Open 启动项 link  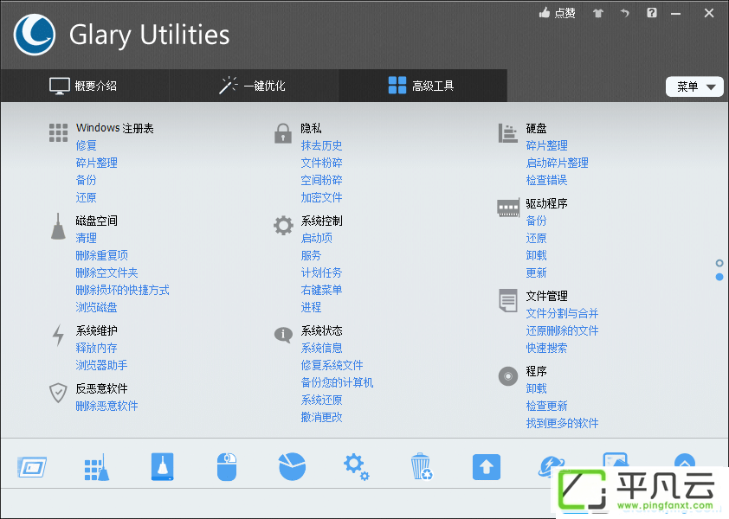click(x=317, y=238)
